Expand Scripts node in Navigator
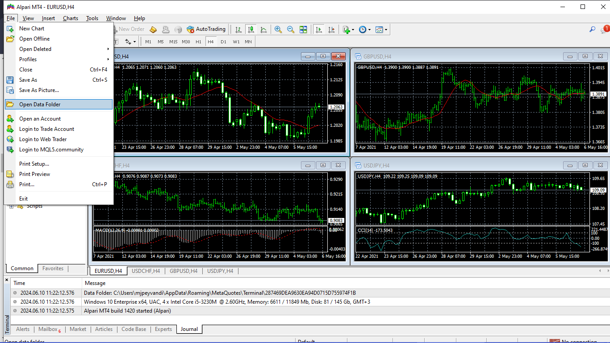The image size is (610, 343). pos(12,206)
